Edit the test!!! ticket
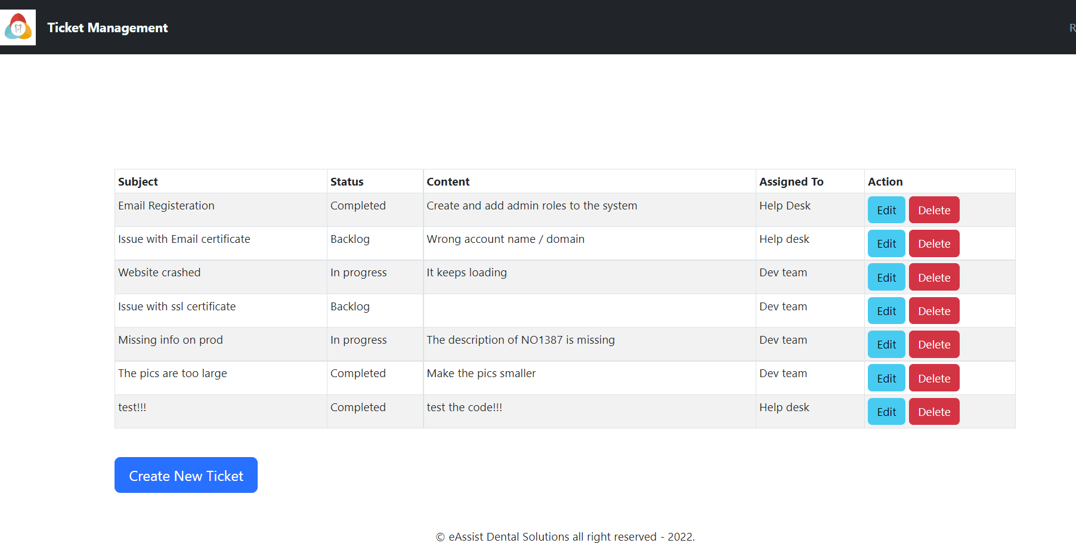This screenshot has height=543, width=1076. [x=886, y=411]
